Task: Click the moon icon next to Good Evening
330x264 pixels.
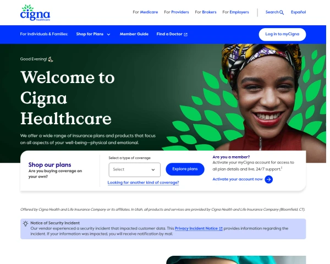Action: point(51,59)
